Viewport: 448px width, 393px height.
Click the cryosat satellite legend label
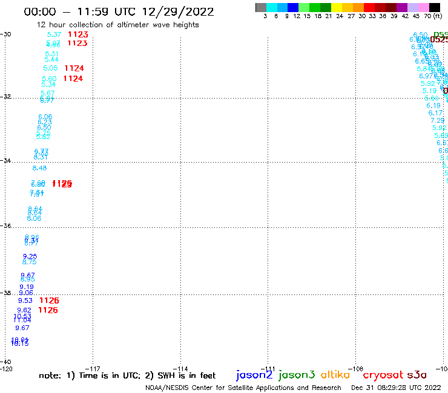click(383, 375)
